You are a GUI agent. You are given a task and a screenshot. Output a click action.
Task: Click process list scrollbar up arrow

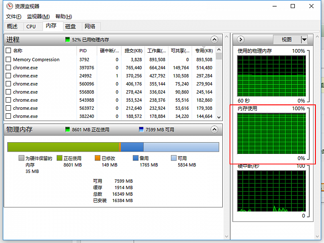click(219, 49)
